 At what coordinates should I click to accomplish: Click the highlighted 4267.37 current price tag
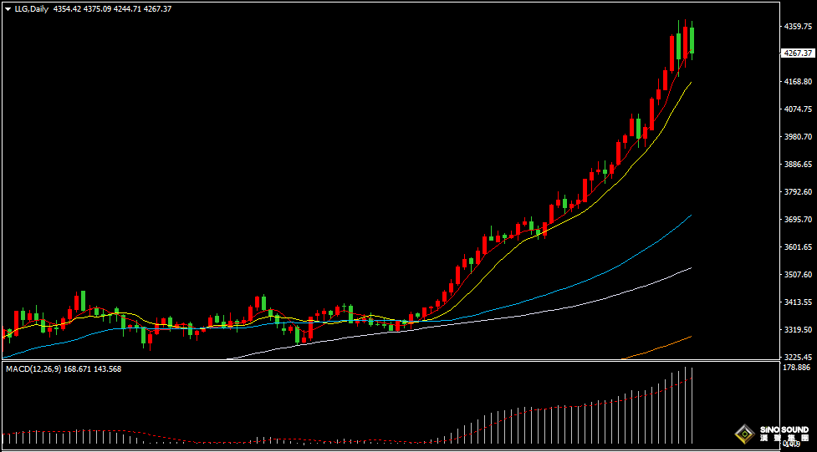pyautogui.click(x=798, y=53)
